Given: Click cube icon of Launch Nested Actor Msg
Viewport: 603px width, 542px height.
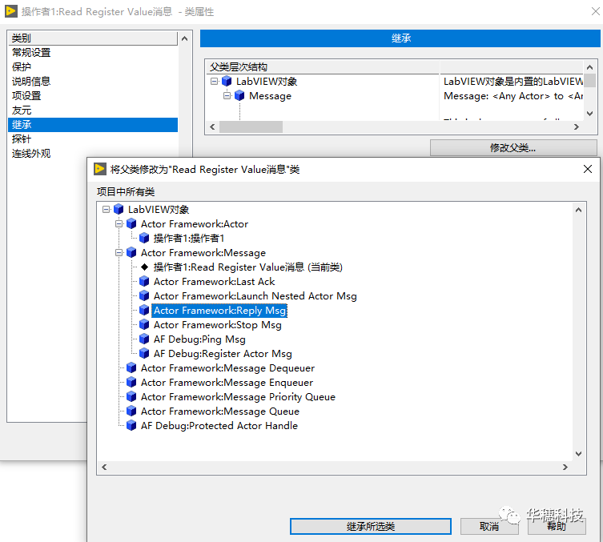Looking at the screenshot, I should (144, 296).
